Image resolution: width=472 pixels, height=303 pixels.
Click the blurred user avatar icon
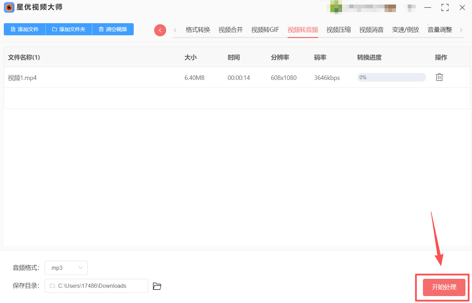tap(336, 7)
